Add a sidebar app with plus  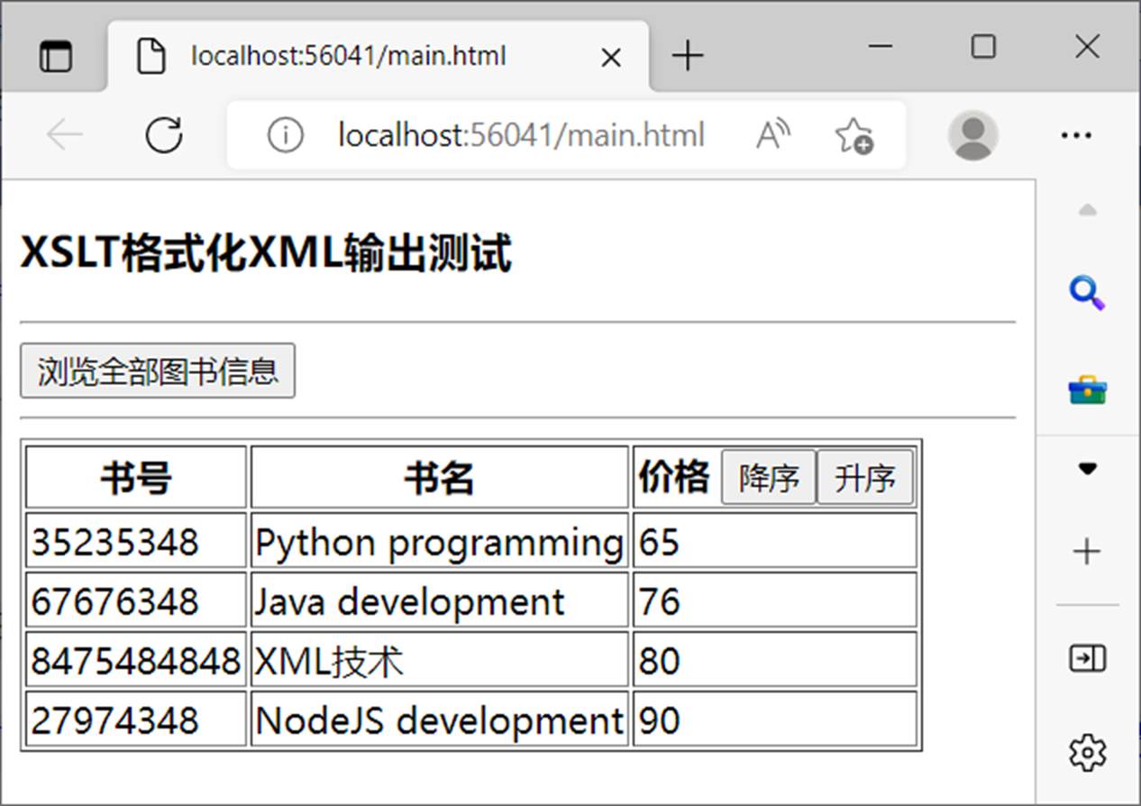(1087, 551)
